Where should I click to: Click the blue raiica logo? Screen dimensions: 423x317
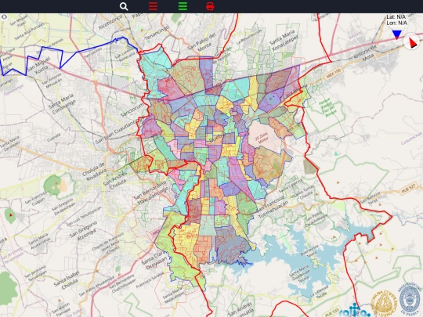(x=355, y=311)
